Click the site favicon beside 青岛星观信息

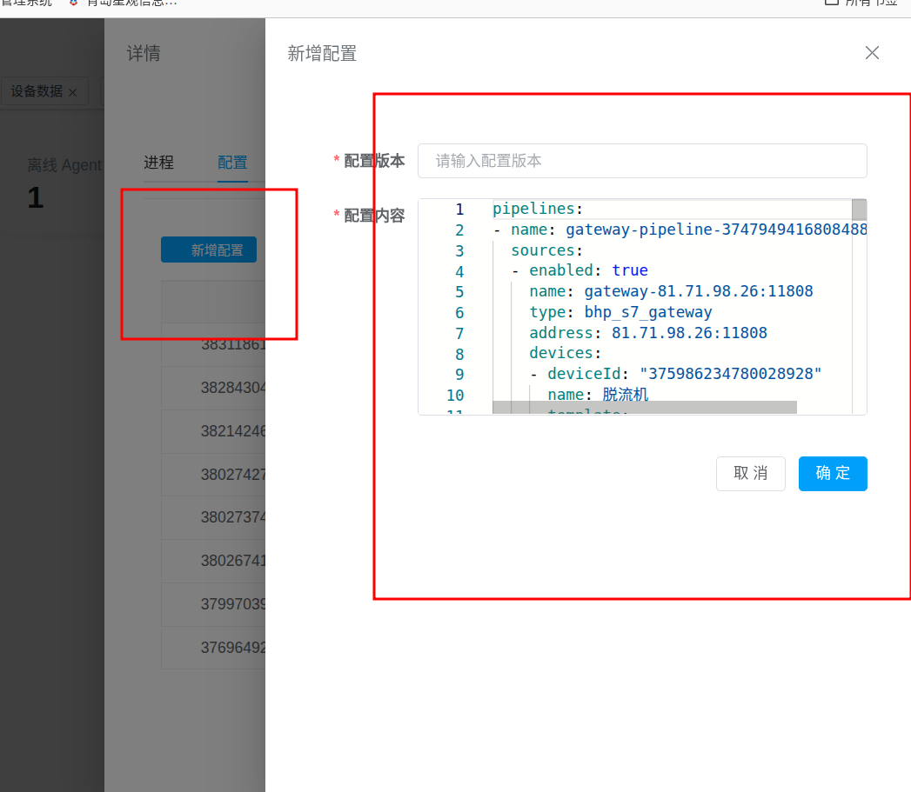click(73, 3)
